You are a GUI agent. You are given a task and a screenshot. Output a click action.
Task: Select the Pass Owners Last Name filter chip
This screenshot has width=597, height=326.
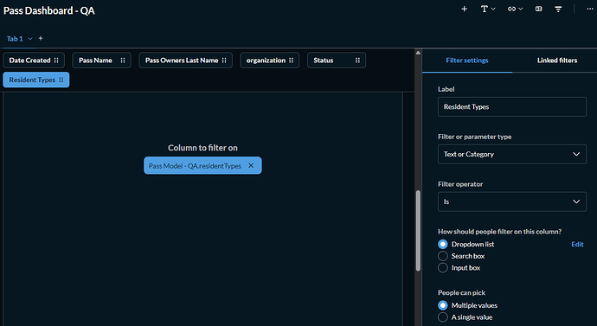(185, 61)
